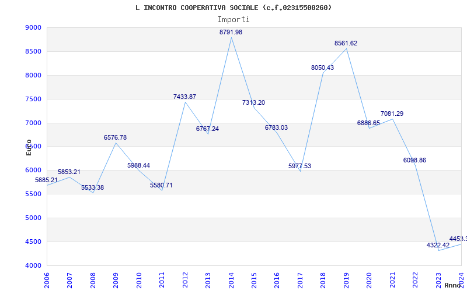This screenshot has height=291, width=467.
Task: Click the x-axis year 2018
Action: coord(323,280)
